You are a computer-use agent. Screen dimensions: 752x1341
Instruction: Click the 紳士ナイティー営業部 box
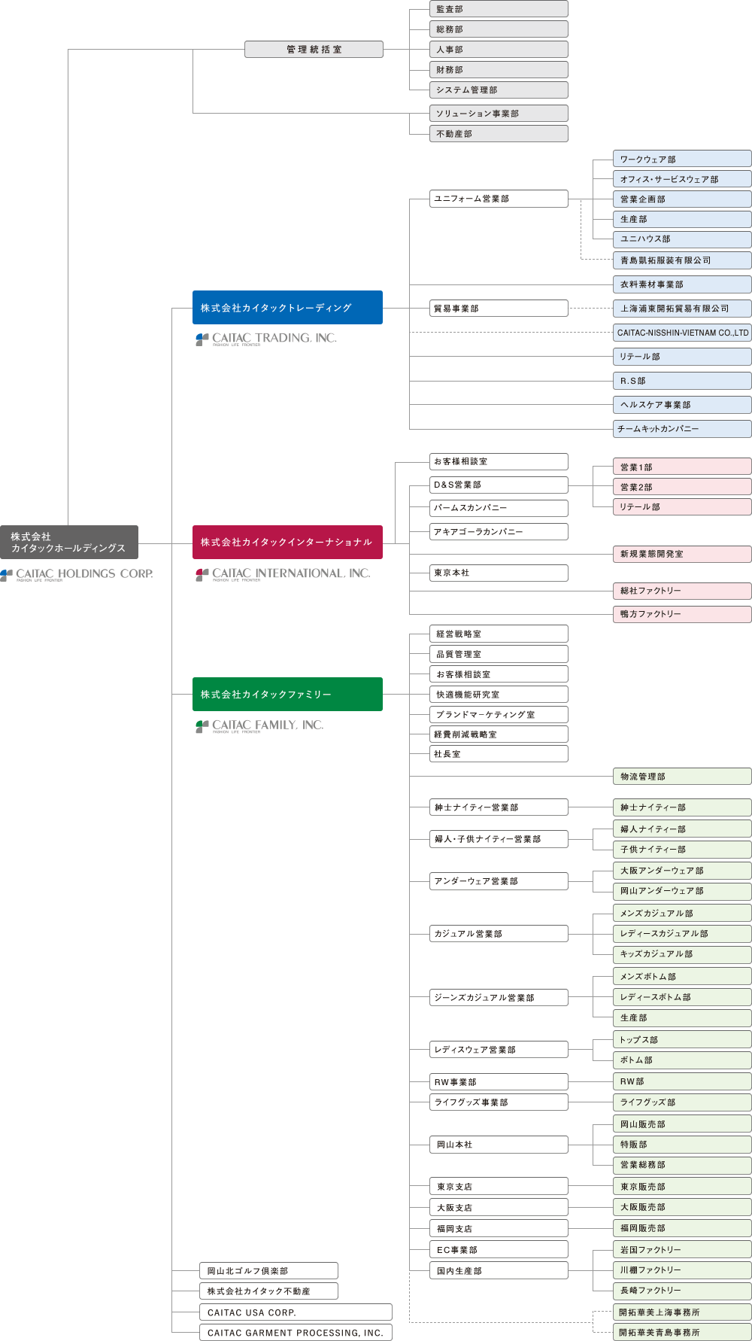(499, 807)
